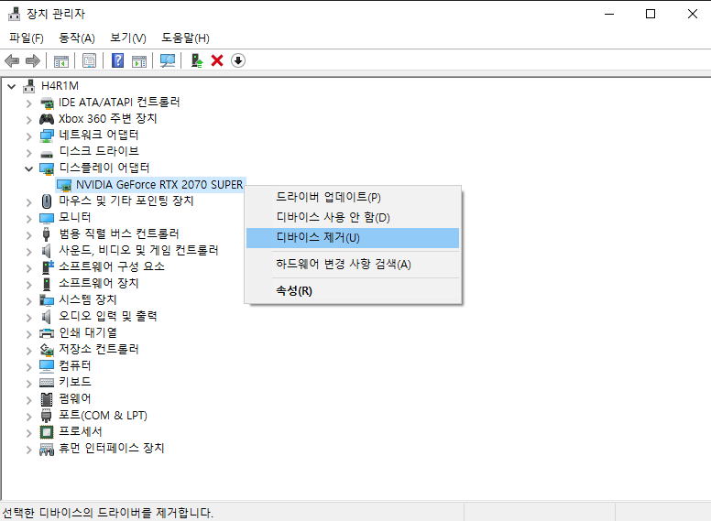Screen dimensions: 711x521
Task: Expand 네트워크 어댑터 node
Action: [x=29, y=136]
